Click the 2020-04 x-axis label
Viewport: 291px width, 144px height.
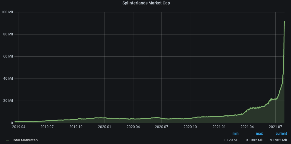(x=133, y=127)
